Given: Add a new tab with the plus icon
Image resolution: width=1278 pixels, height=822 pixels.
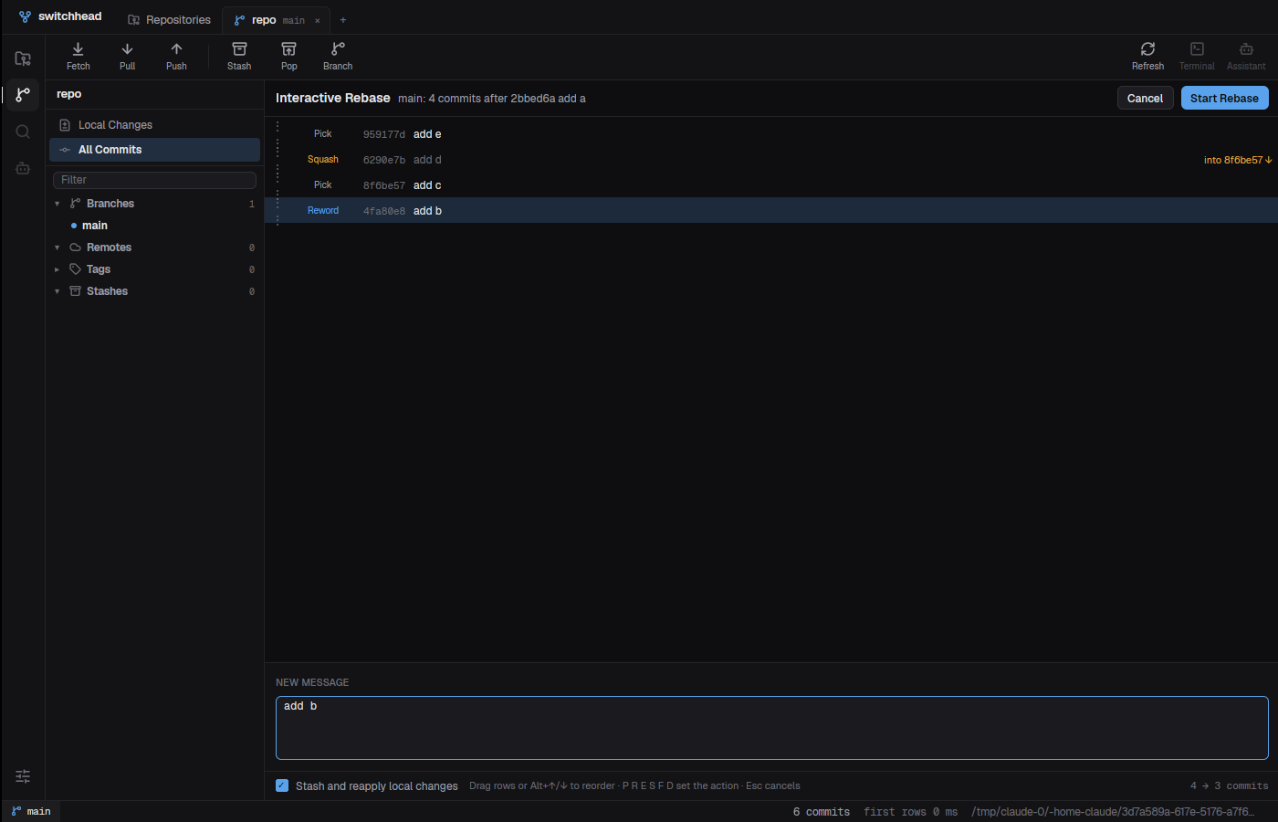Looking at the screenshot, I should pyautogui.click(x=343, y=20).
